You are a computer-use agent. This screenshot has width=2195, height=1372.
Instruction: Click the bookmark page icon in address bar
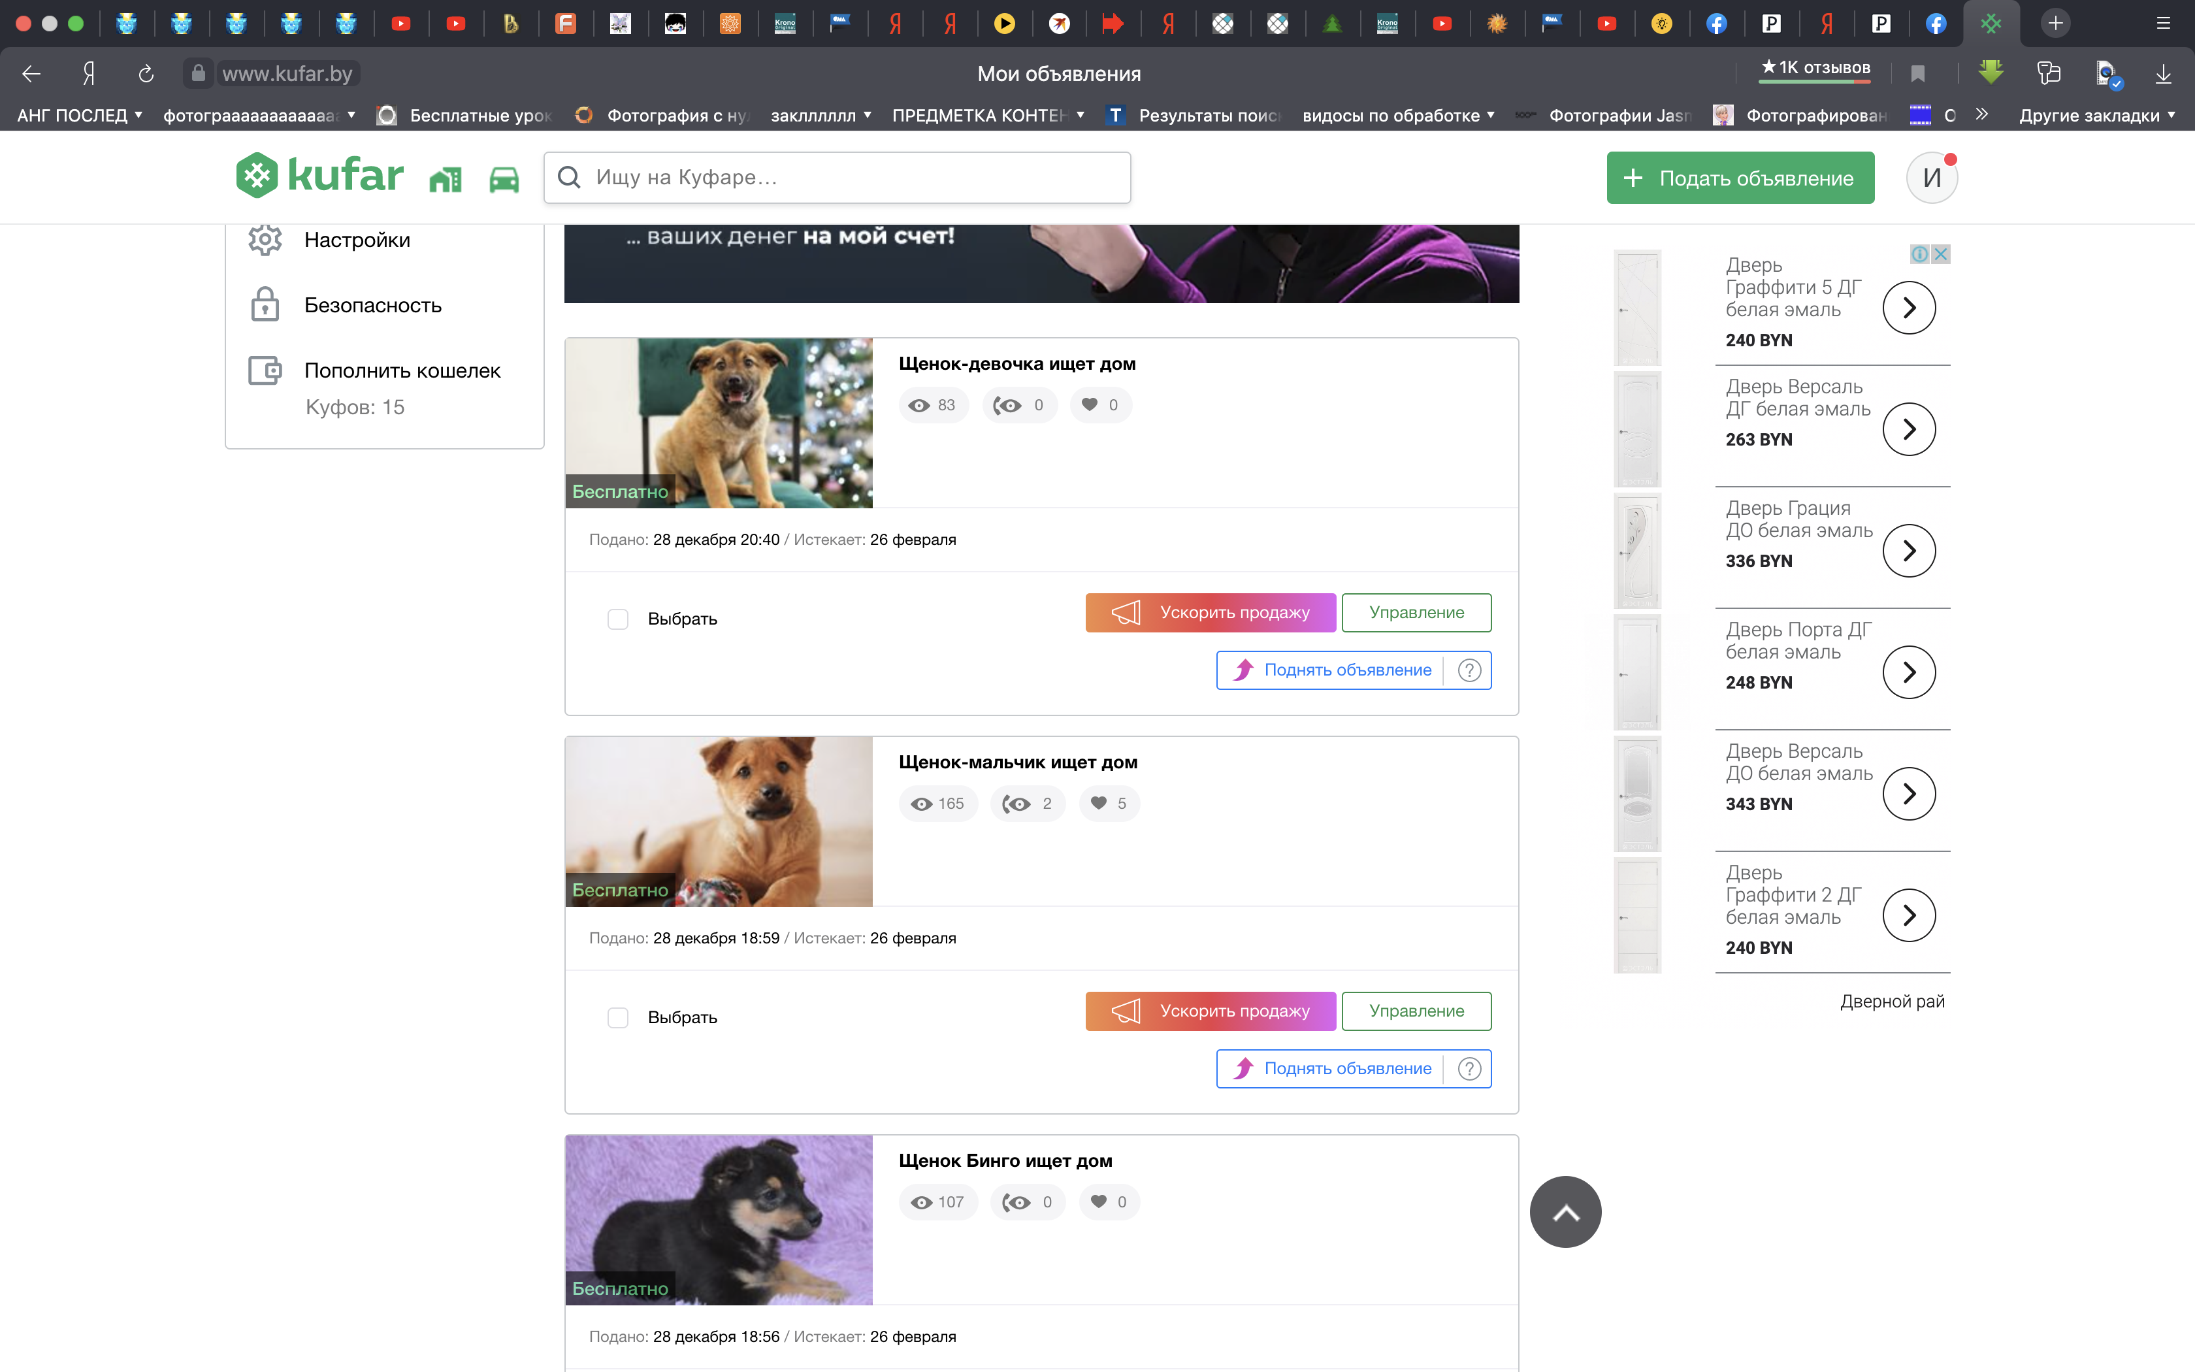[1917, 73]
